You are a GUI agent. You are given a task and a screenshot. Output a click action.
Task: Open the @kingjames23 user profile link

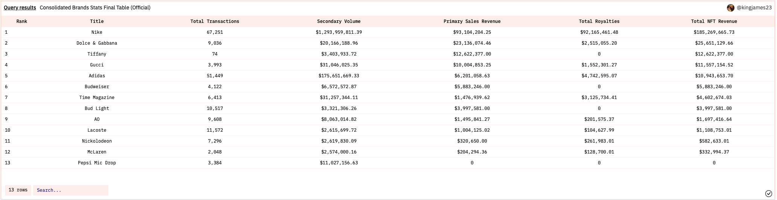pyautogui.click(x=754, y=8)
